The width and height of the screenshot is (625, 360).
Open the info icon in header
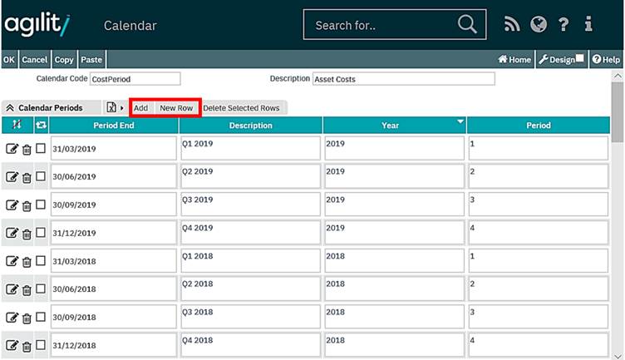click(588, 25)
